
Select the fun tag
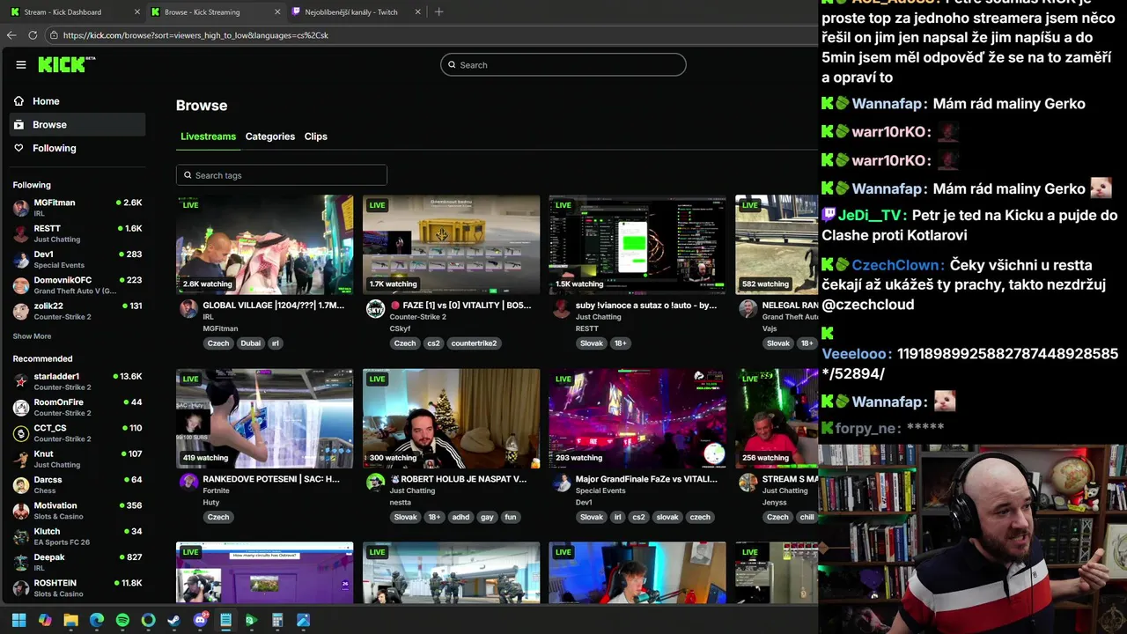click(510, 517)
